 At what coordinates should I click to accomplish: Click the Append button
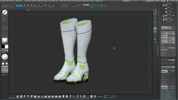171,38
